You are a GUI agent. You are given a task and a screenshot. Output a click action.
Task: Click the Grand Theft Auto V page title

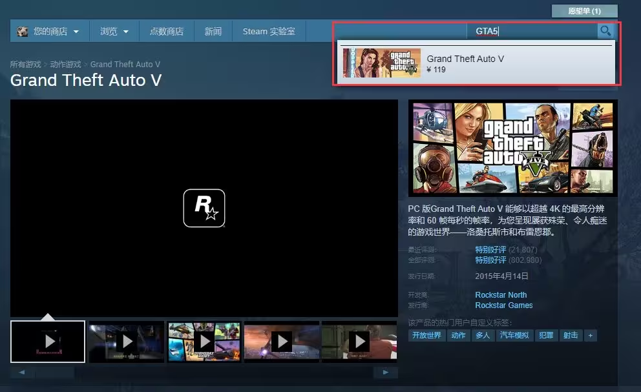tap(86, 80)
